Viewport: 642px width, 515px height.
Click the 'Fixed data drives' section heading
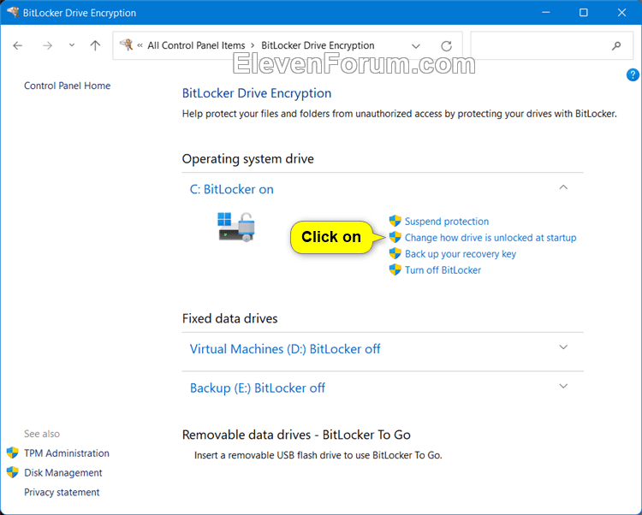(229, 318)
